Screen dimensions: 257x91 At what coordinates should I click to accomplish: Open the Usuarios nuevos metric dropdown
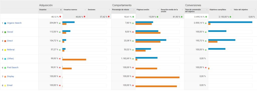coord(85,10)
